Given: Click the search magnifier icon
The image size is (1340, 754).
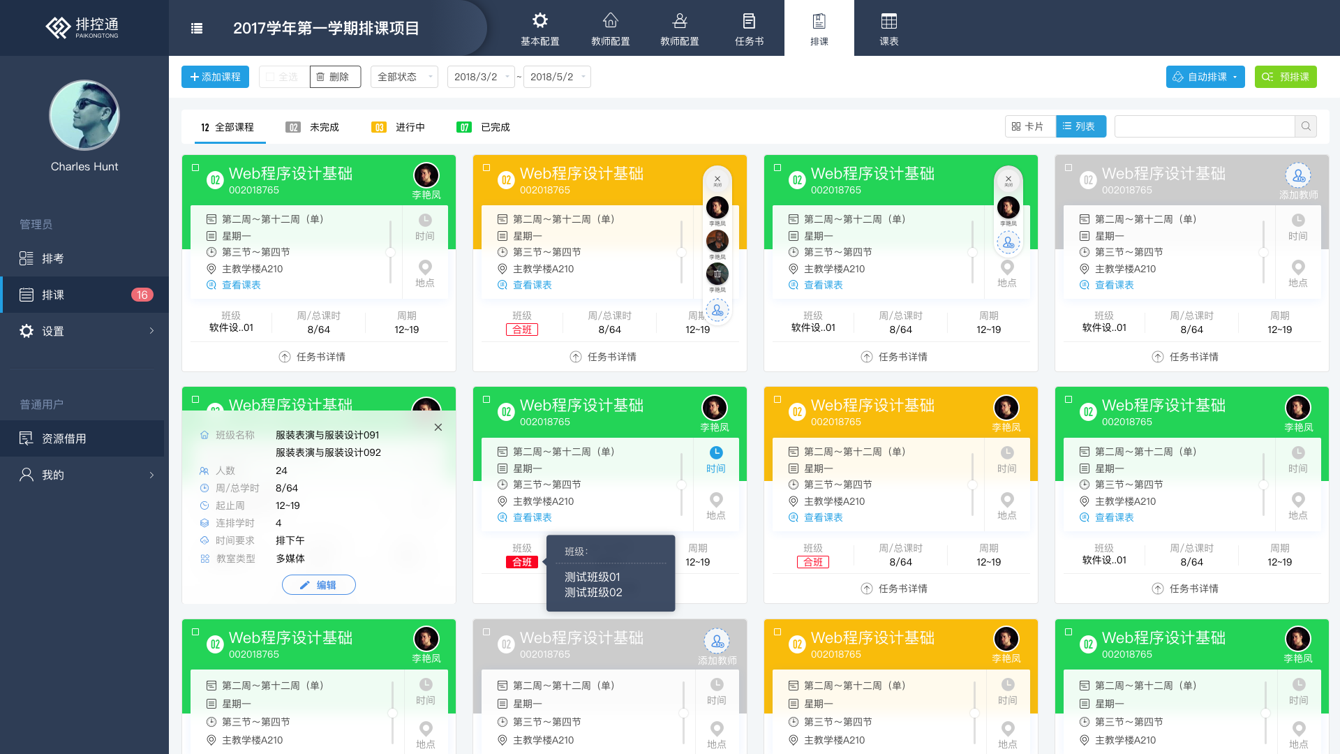Looking at the screenshot, I should coord(1306,126).
